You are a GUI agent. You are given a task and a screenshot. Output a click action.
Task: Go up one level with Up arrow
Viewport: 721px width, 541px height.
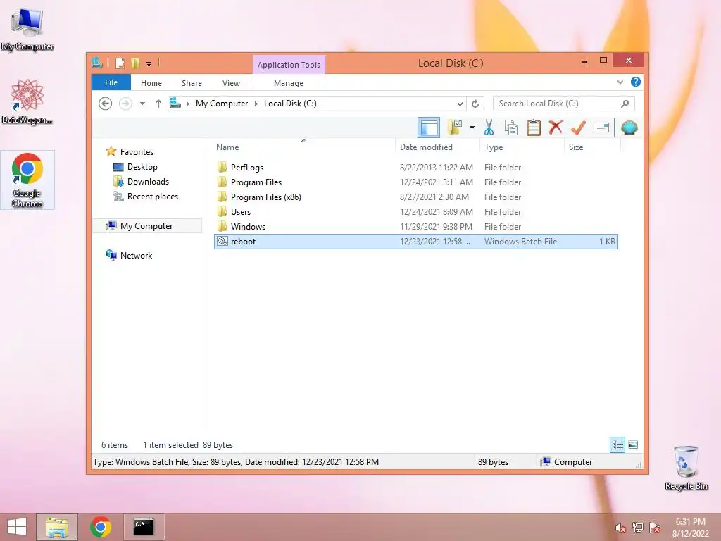tap(158, 104)
